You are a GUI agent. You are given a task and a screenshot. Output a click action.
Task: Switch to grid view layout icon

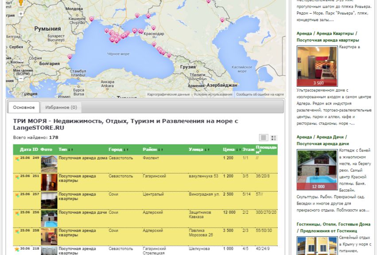coord(273,138)
